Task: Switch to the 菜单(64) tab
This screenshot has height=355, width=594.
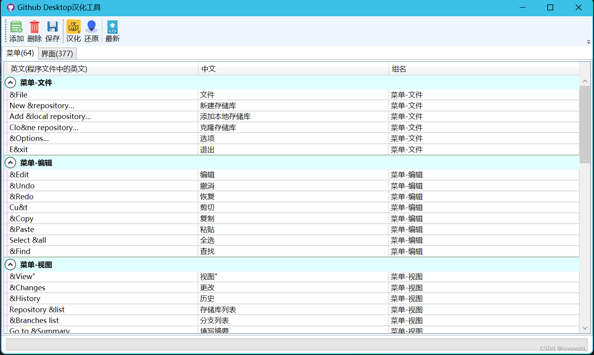Action: click(20, 53)
